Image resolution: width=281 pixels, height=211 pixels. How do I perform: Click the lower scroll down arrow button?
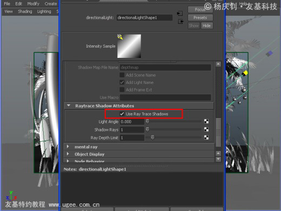pyautogui.click(x=218, y=159)
